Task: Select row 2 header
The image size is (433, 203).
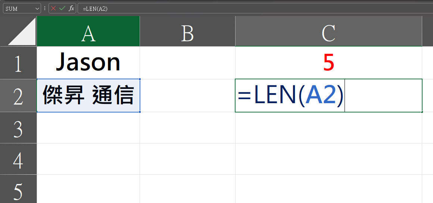Action: point(18,96)
